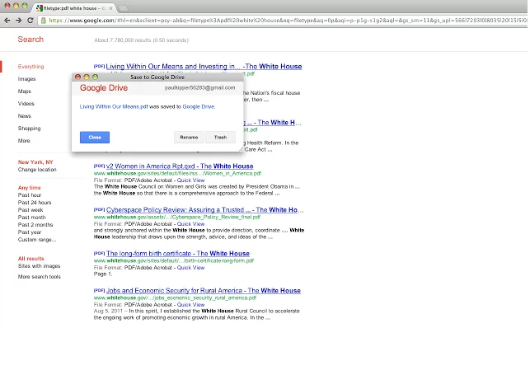Image resolution: width=530 pixels, height=370 pixels.
Task: Open Google Drive link in dialog message
Action: [199, 106]
